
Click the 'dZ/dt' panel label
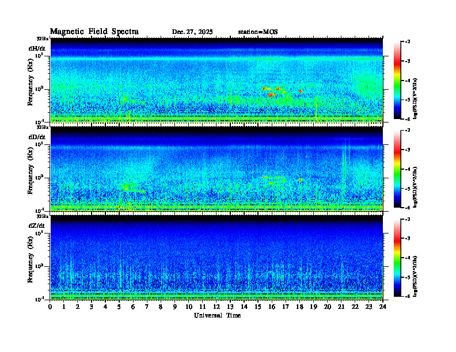coord(37,225)
